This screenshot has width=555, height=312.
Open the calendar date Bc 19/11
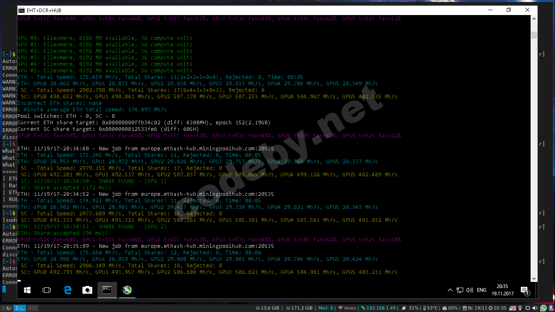click(475, 308)
